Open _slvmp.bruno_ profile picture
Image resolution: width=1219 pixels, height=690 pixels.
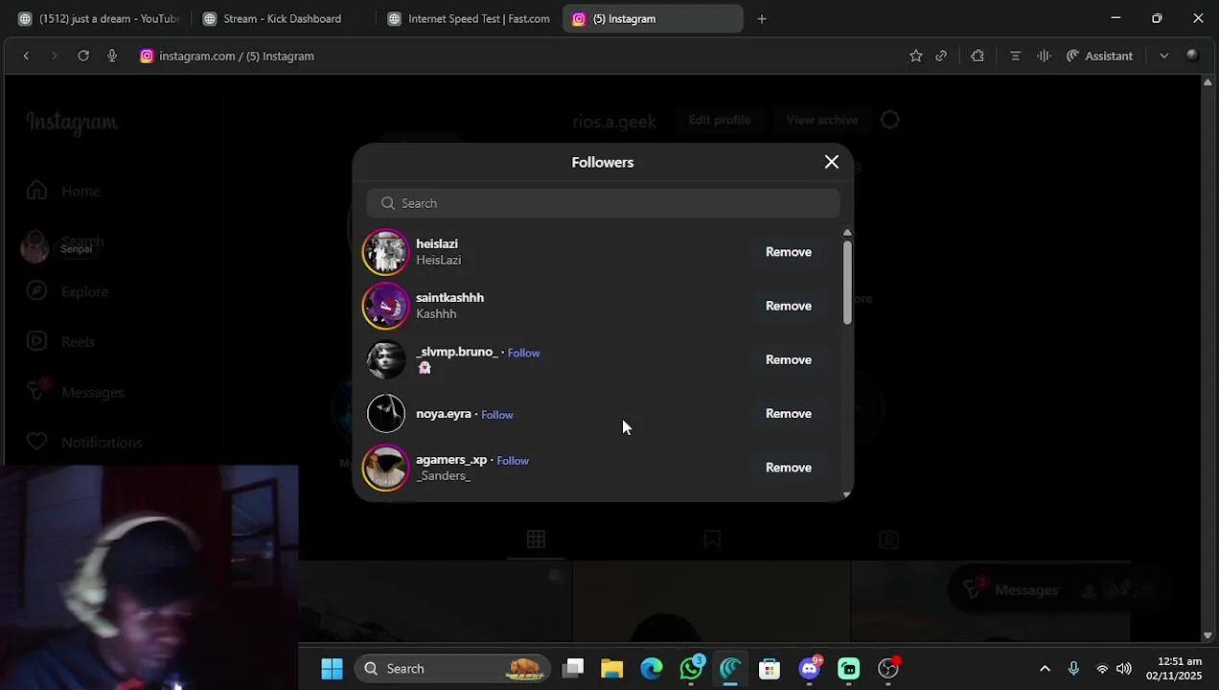pos(386,359)
